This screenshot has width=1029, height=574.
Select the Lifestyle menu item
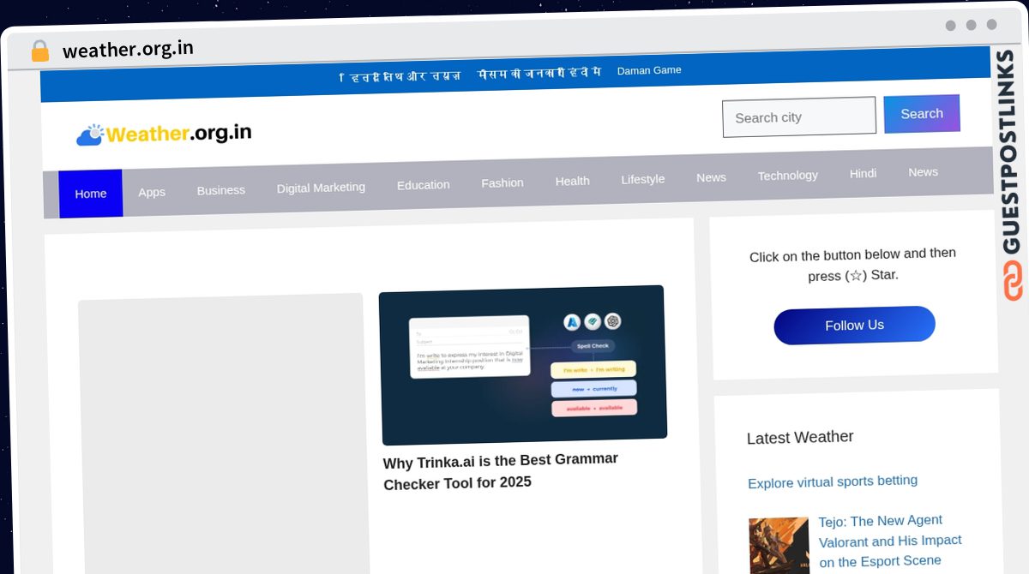(x=642, y=179)
